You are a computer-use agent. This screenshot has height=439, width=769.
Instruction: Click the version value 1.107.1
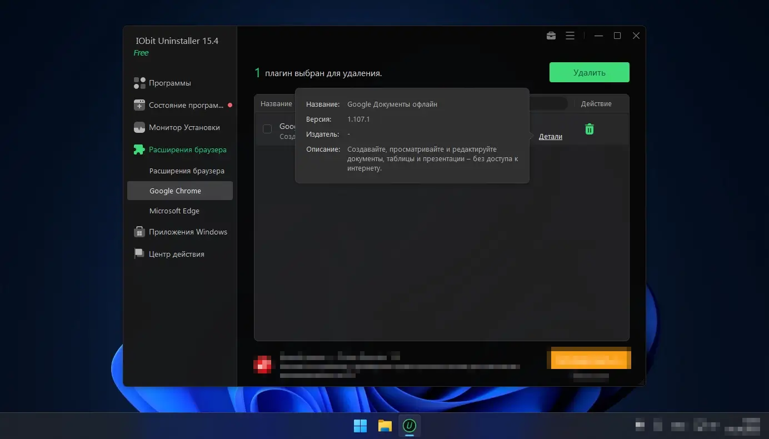click(358, 119)
